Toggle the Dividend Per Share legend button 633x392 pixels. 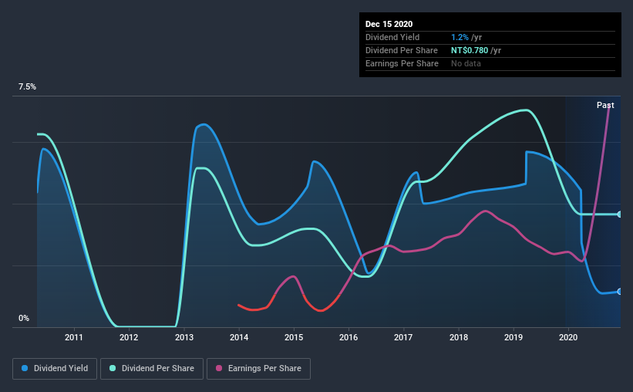[x=152, y=369]
